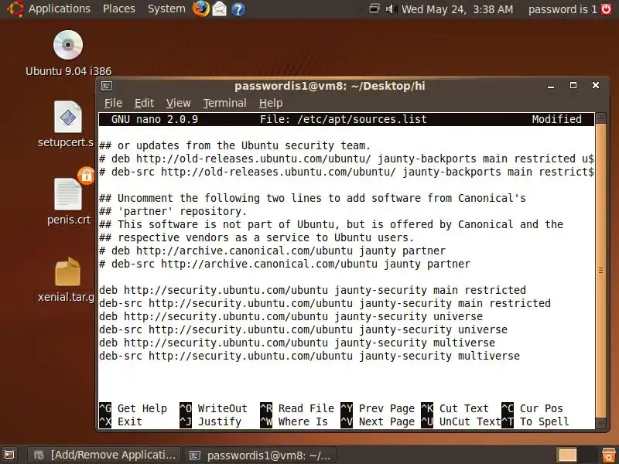619x464 pixels.
Task: Open the Places menu
Action: click(x=119, y=9)
